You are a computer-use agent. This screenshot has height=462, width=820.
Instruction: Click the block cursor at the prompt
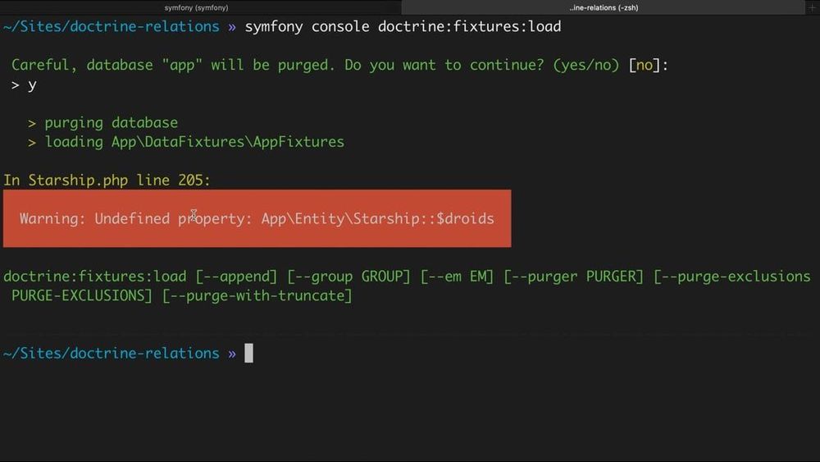(x=249, y=353)
